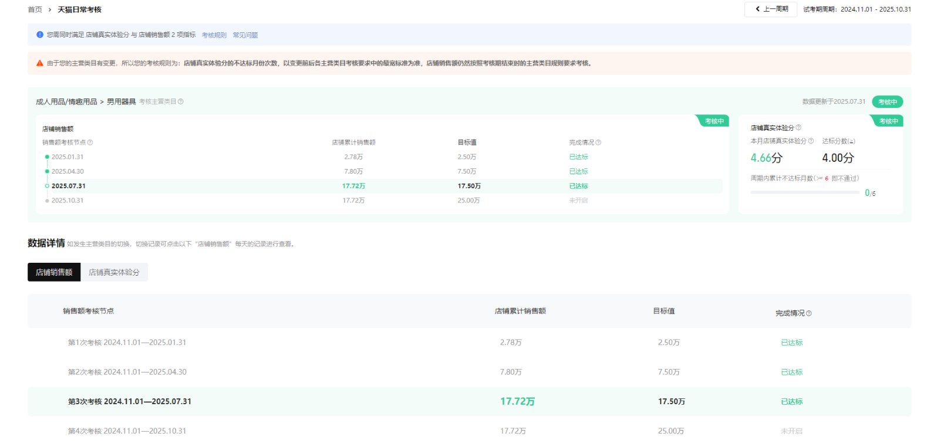Select the 店铺销售额 tab
This screenshot has width=930, height=447.
[x=54, y=272]
